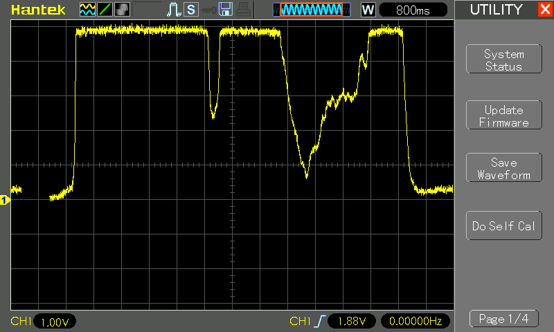Click the floppy disk save icon

pyautogui.click(x=225, y=10)
